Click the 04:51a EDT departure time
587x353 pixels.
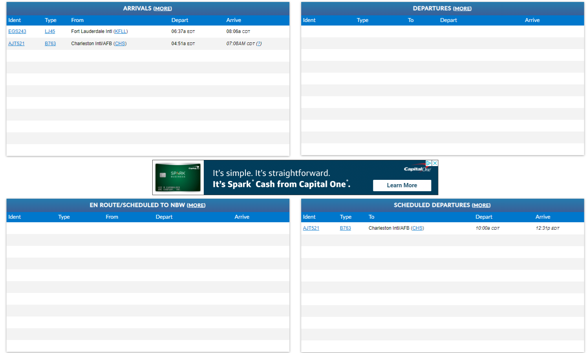click(183, 44)
